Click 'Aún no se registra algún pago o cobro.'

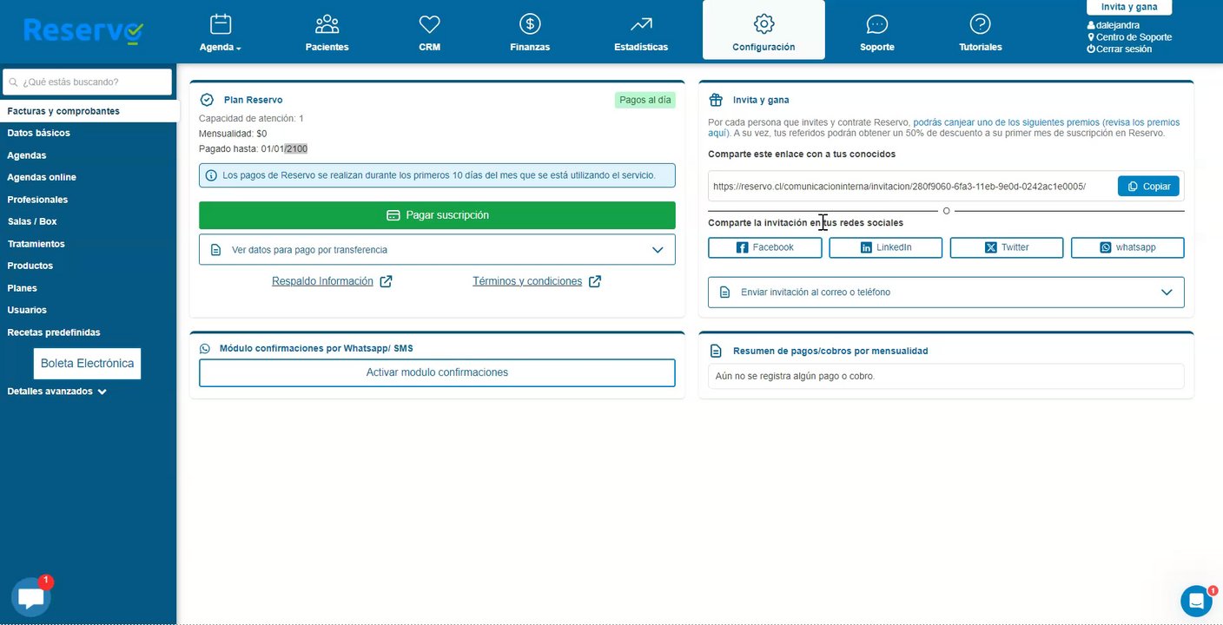tap(795, 376)
